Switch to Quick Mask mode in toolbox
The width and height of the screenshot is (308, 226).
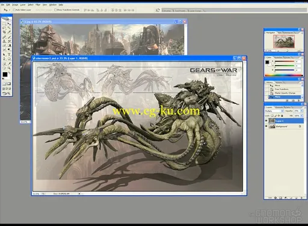[x=9, y=84]
